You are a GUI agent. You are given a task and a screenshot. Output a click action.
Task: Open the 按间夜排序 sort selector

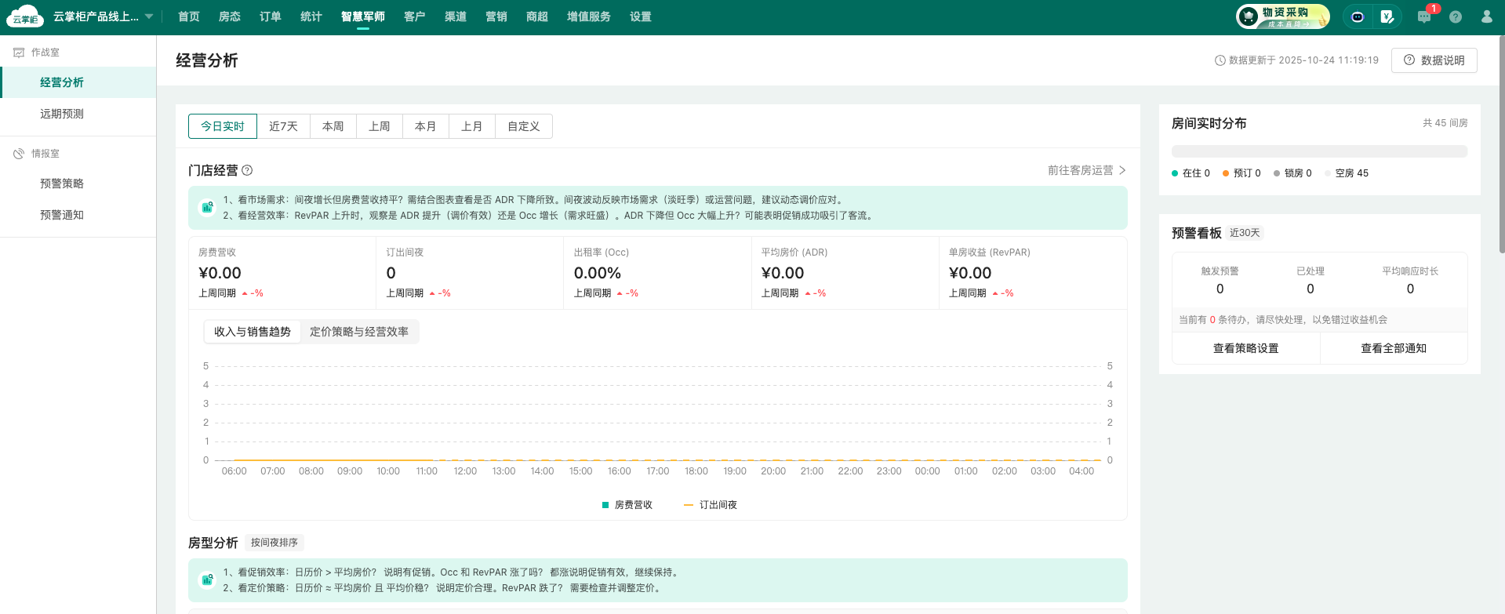pos(274,543)
